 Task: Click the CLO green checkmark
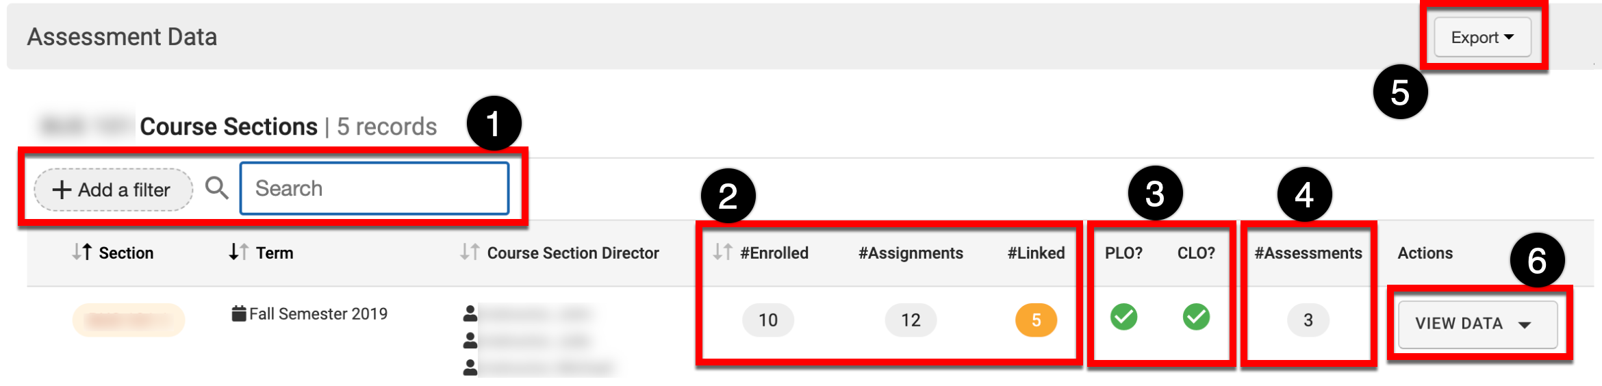coord(1196,317)
